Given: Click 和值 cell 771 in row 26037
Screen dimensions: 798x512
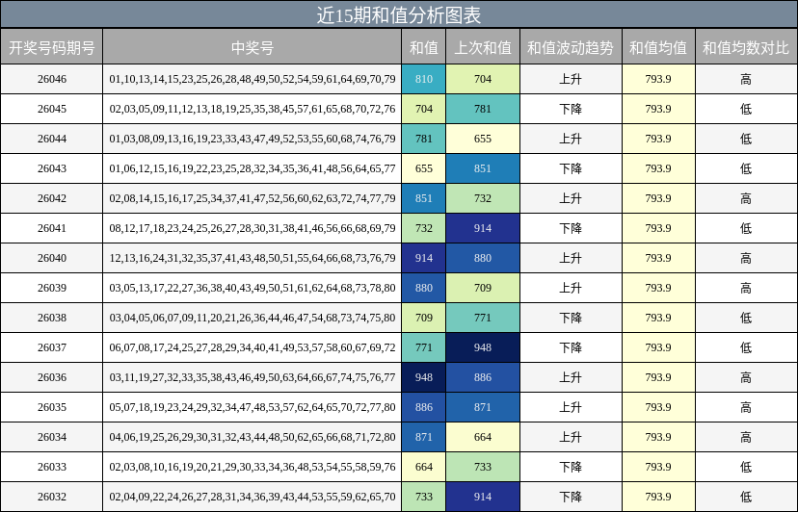Looking at the screenshot, I should click(x=423, y=347).
